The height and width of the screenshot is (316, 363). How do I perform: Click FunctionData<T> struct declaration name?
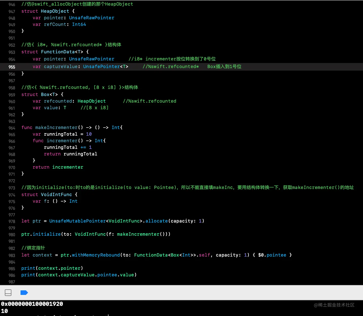[x=62, y=52]
